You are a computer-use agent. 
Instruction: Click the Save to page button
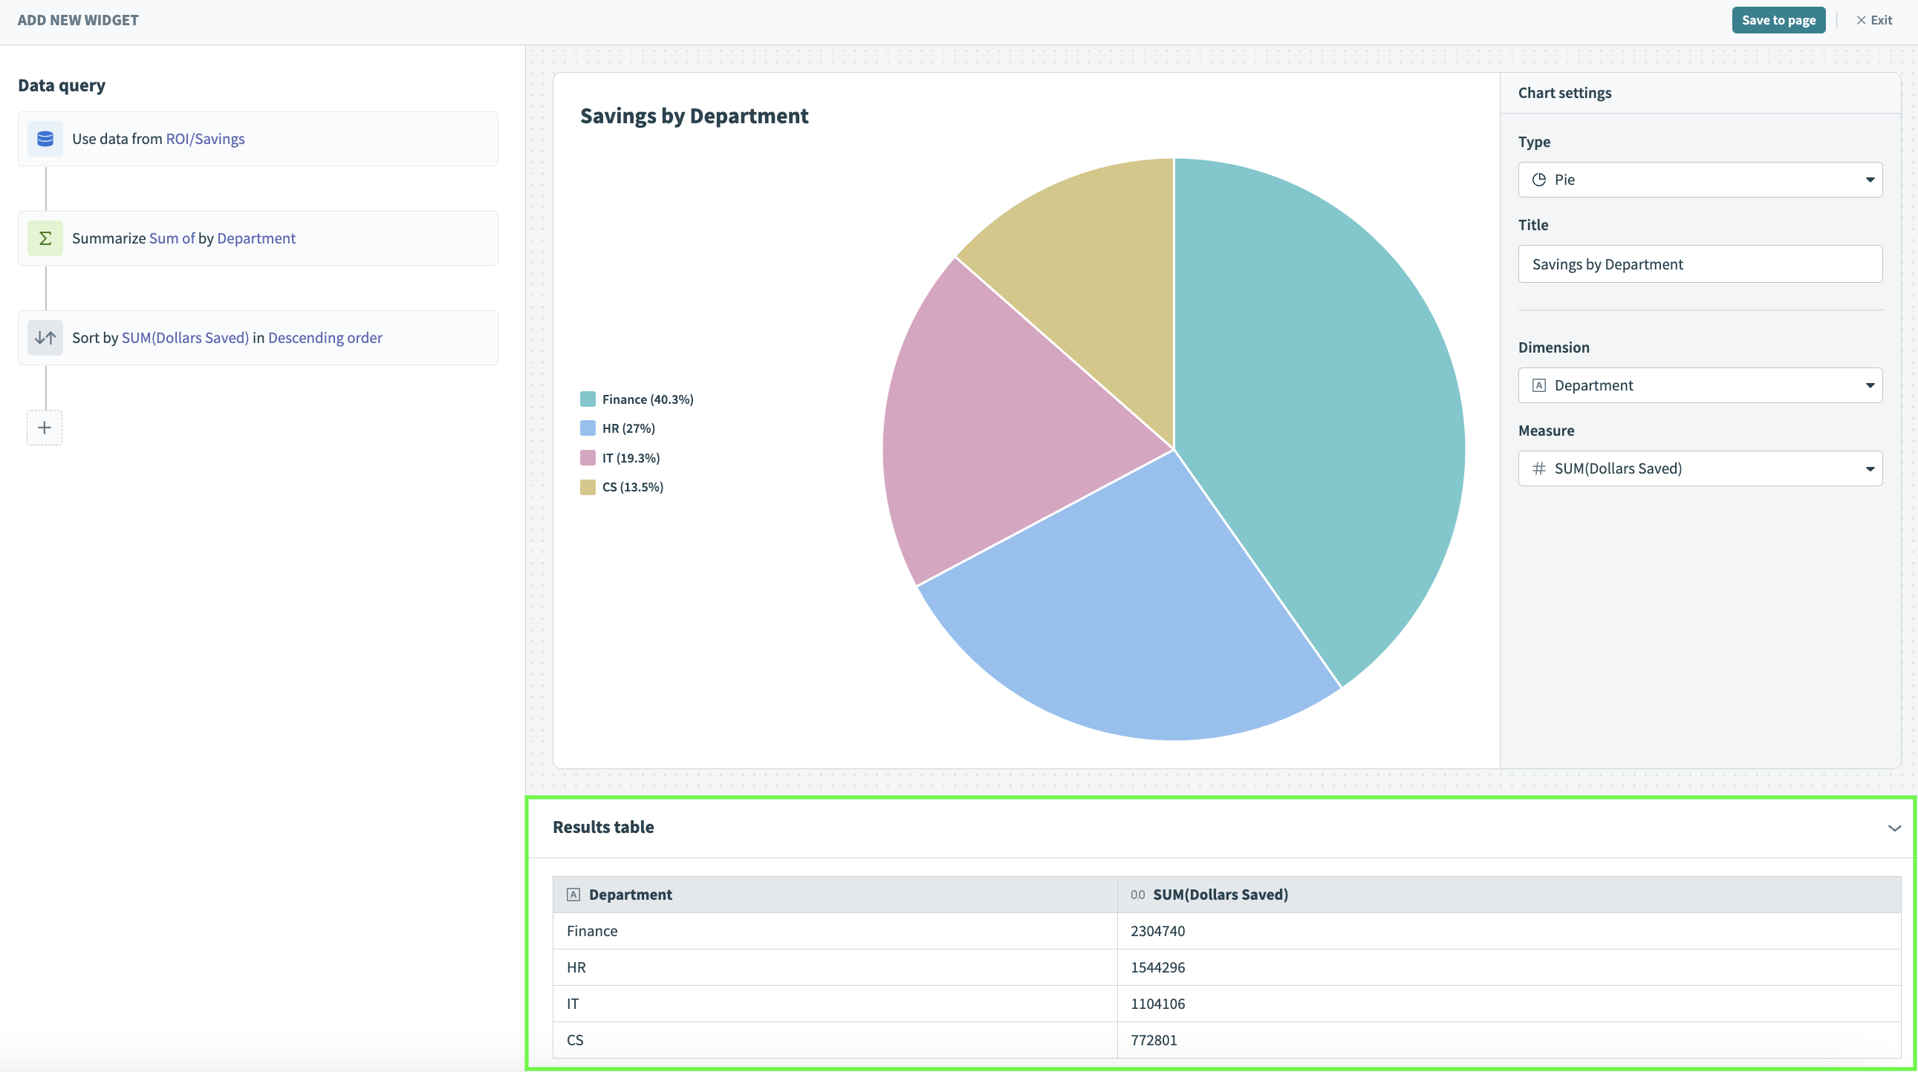[x=1778, y=20]
